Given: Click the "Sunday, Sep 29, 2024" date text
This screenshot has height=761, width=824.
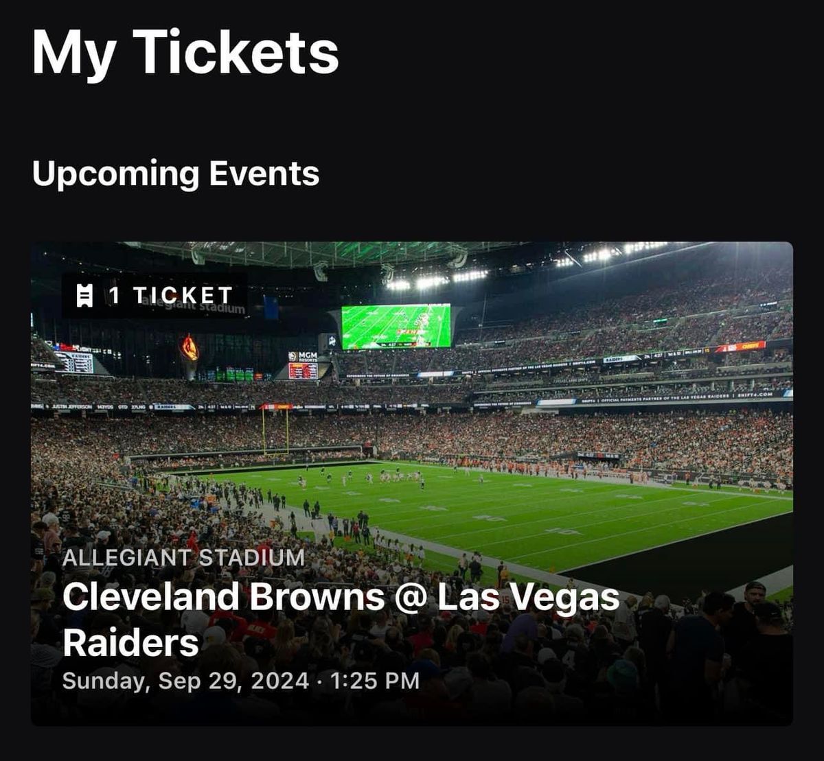Looking at the screenshot, I should tap(185, 681).
